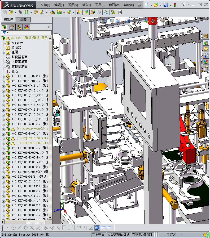The image size is (210, 238).
Task: Open the Appearances color ball task pane icon
Action: point(206,62)
